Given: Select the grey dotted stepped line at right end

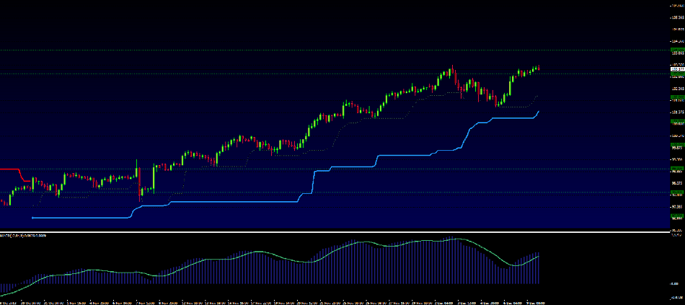Looking at the screenshot, I should pyautogui.click(x=536, y=96).
